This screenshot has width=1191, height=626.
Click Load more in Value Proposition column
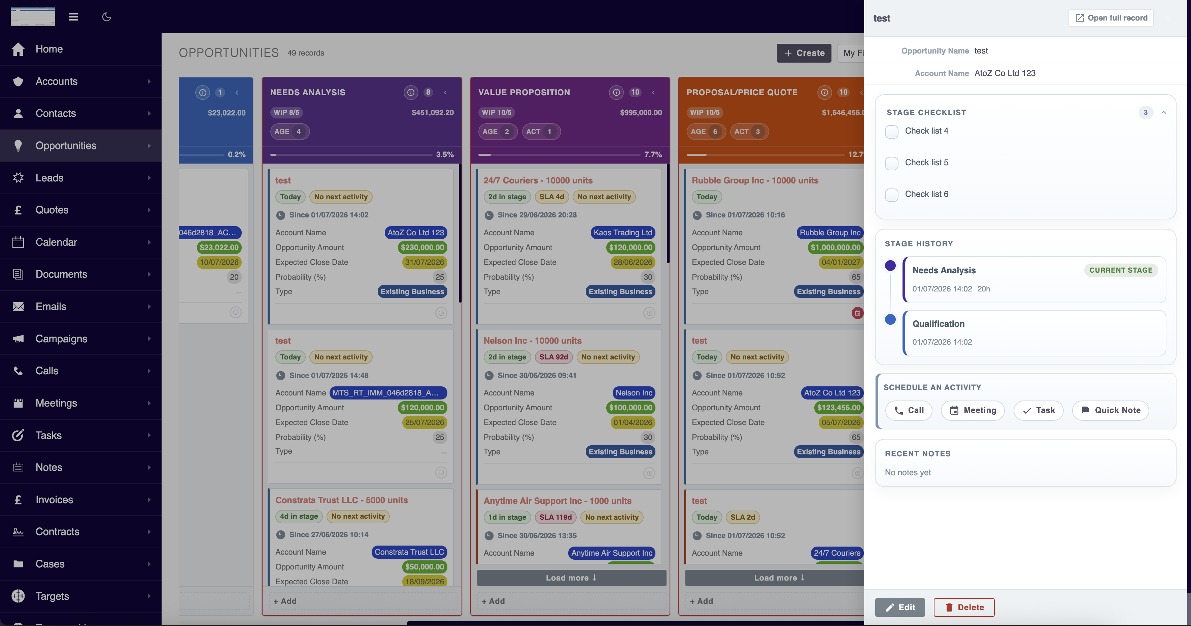point(572,578)
